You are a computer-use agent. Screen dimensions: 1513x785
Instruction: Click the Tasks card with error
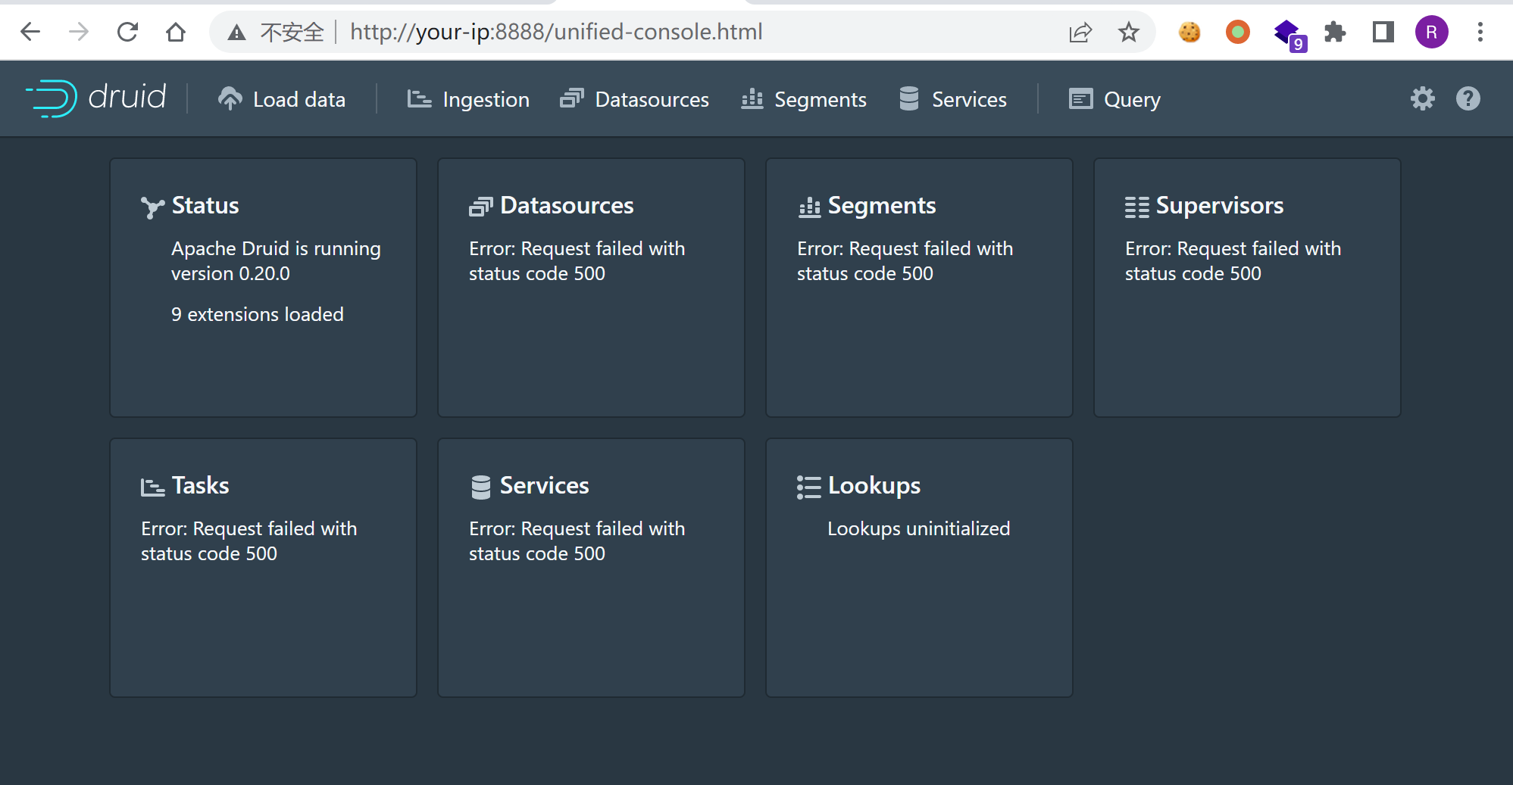[263, 568]
